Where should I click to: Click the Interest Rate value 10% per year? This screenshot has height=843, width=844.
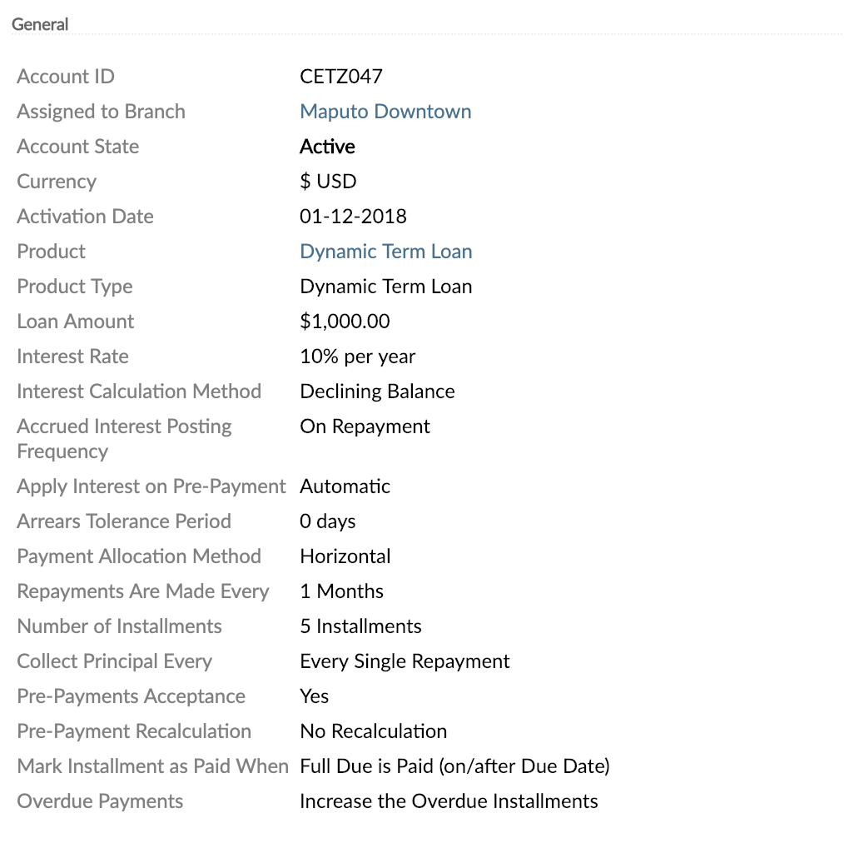[357, 356]
